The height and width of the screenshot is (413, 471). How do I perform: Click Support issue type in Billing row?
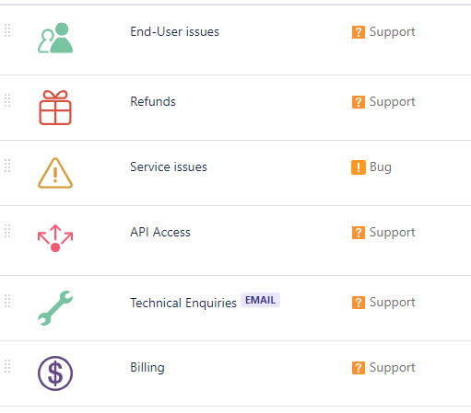[x=392, y=368]
